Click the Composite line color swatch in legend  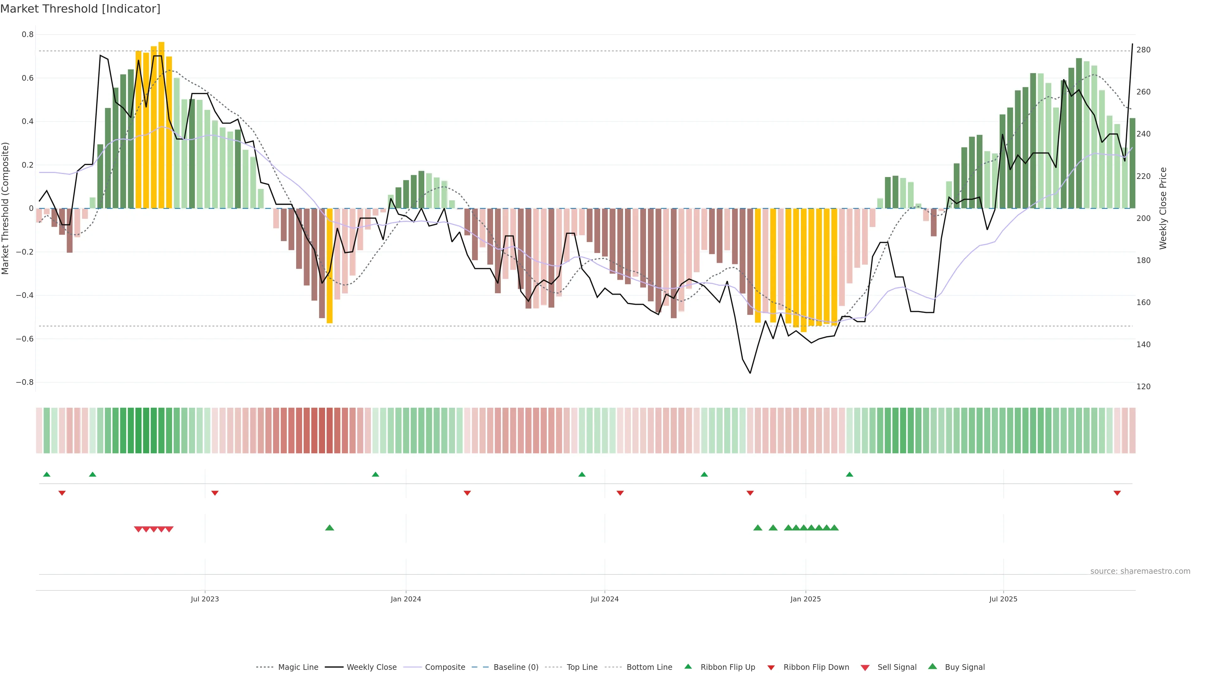(x=412, y=667)
